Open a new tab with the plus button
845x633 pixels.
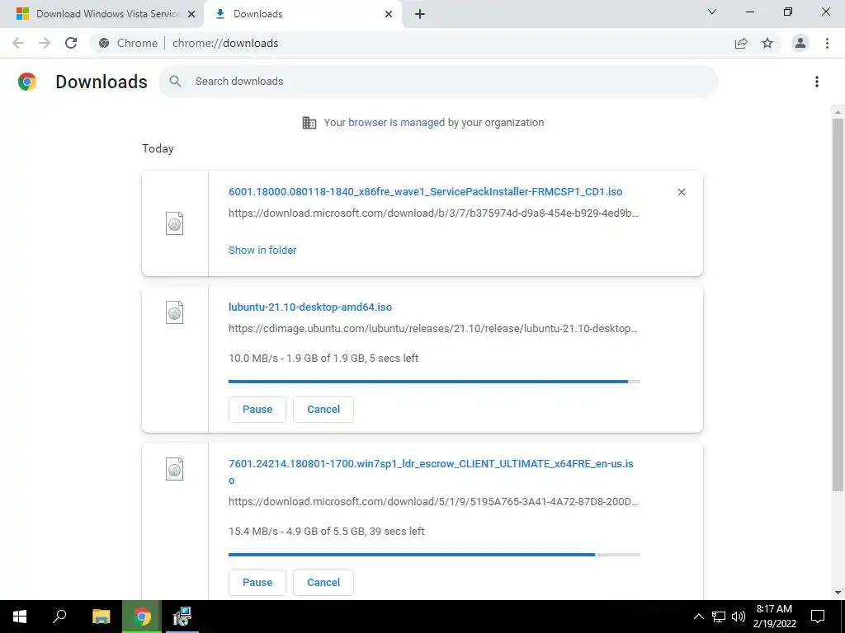(420, 14)
